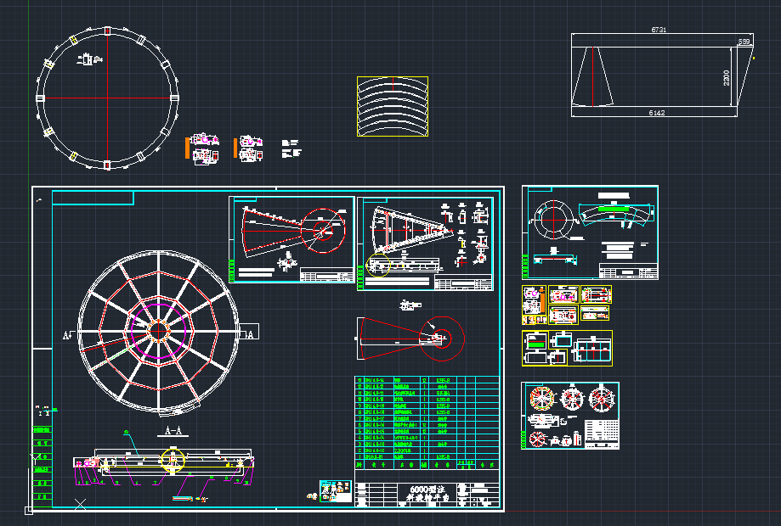Pick the small ring with red crosshair in right sheet

pyautogui.click(x=553, y=220)
